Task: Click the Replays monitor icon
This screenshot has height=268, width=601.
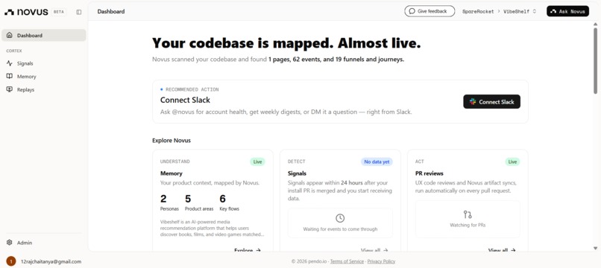Action: pos(10,89)
